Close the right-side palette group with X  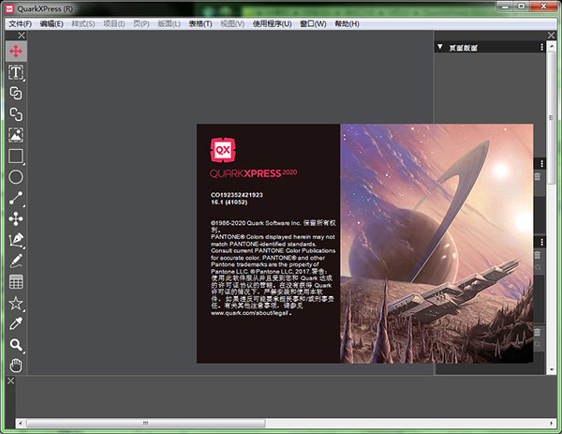point(552,35)
